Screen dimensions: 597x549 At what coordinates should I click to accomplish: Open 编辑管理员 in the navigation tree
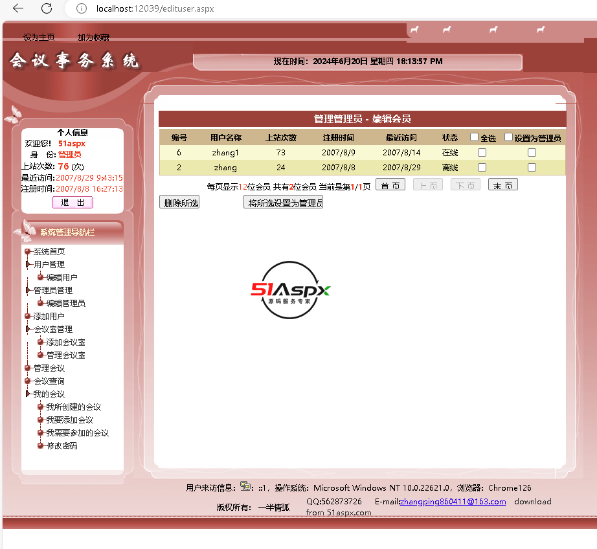pyautogui.click(x=65, y=304)
